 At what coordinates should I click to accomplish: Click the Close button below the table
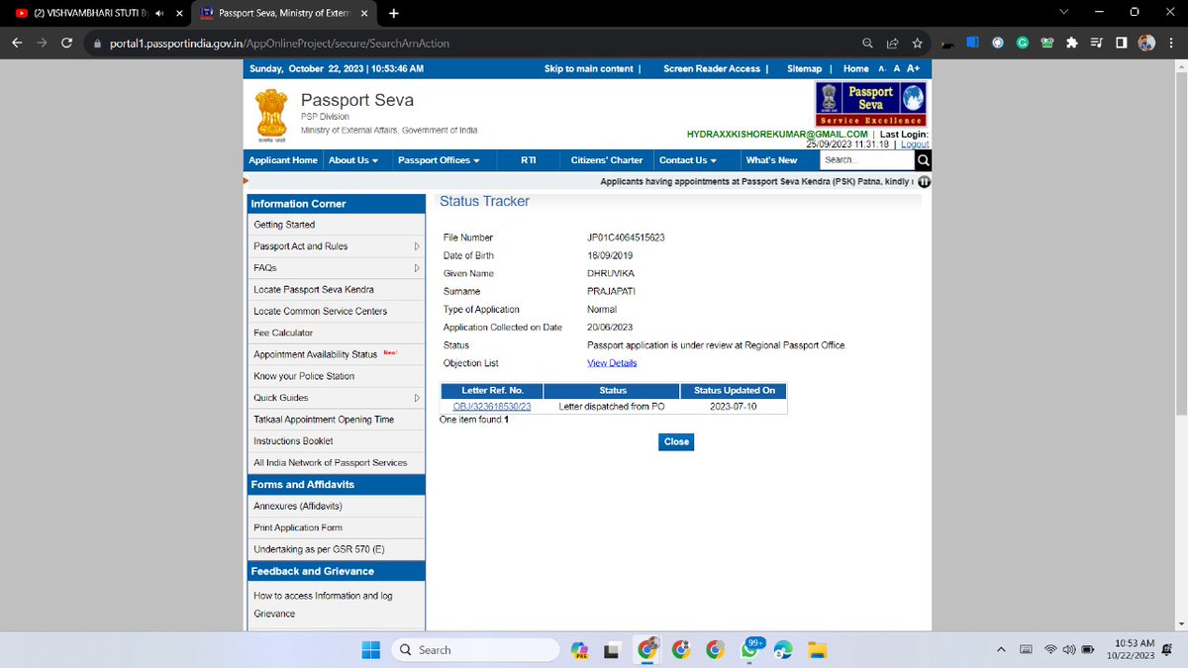(676, 441)
